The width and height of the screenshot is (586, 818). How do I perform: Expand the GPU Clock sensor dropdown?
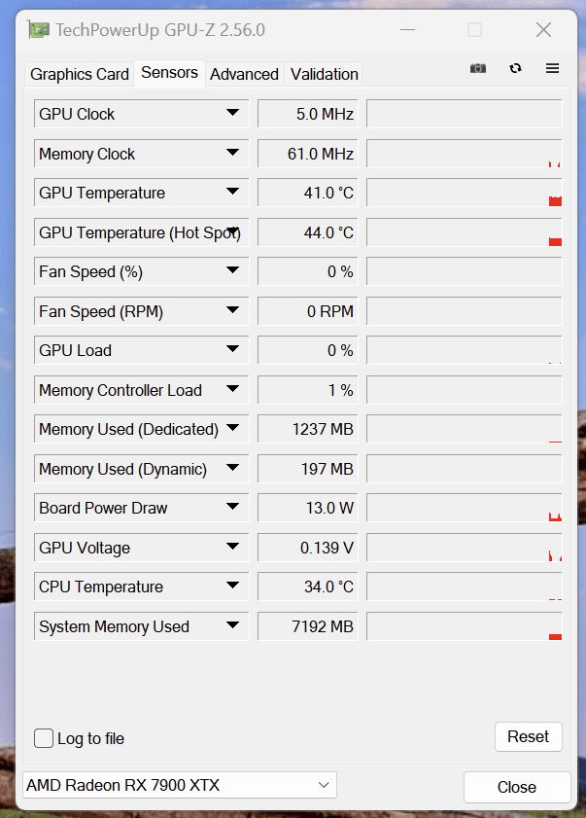[232, 113]
